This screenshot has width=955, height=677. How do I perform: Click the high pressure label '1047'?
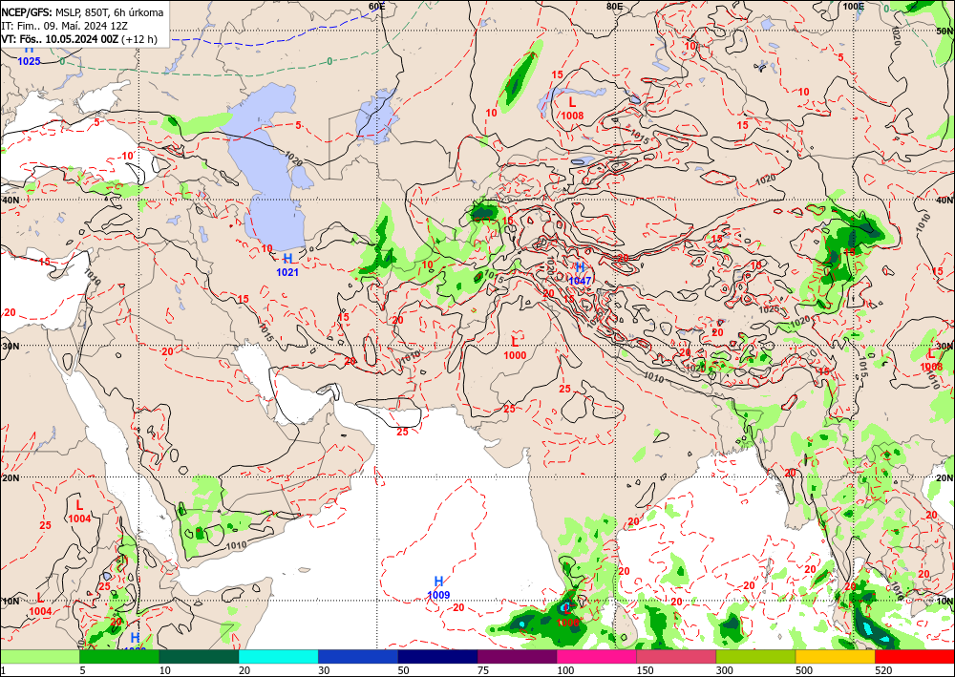pyautogui.click(x=580, y=281)
